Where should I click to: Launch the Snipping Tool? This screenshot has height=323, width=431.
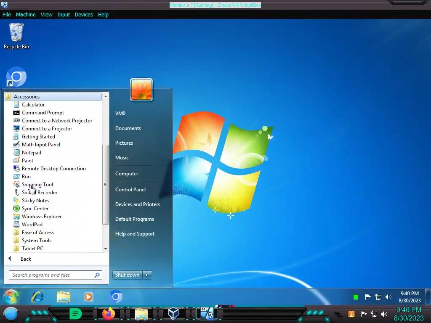[37, 185]
